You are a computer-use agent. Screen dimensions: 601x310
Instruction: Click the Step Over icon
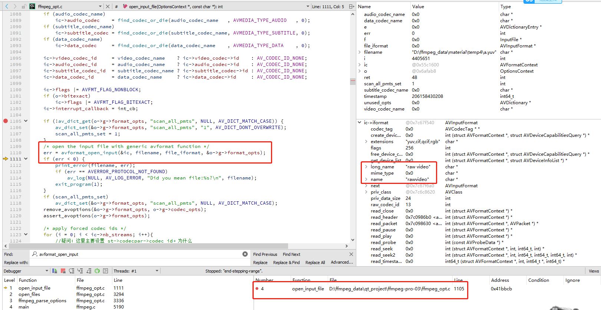[72, 271]
